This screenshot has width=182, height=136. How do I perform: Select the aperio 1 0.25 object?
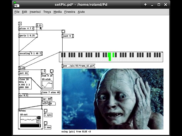tap(28, 36)
